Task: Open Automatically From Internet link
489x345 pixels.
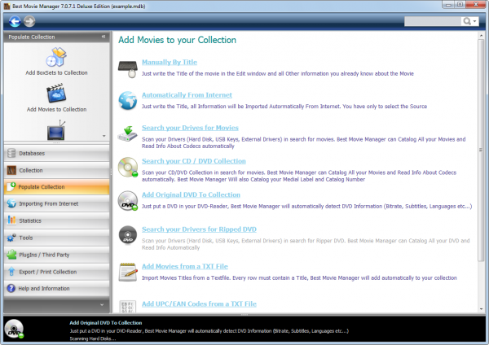Action: coord(187,95)
